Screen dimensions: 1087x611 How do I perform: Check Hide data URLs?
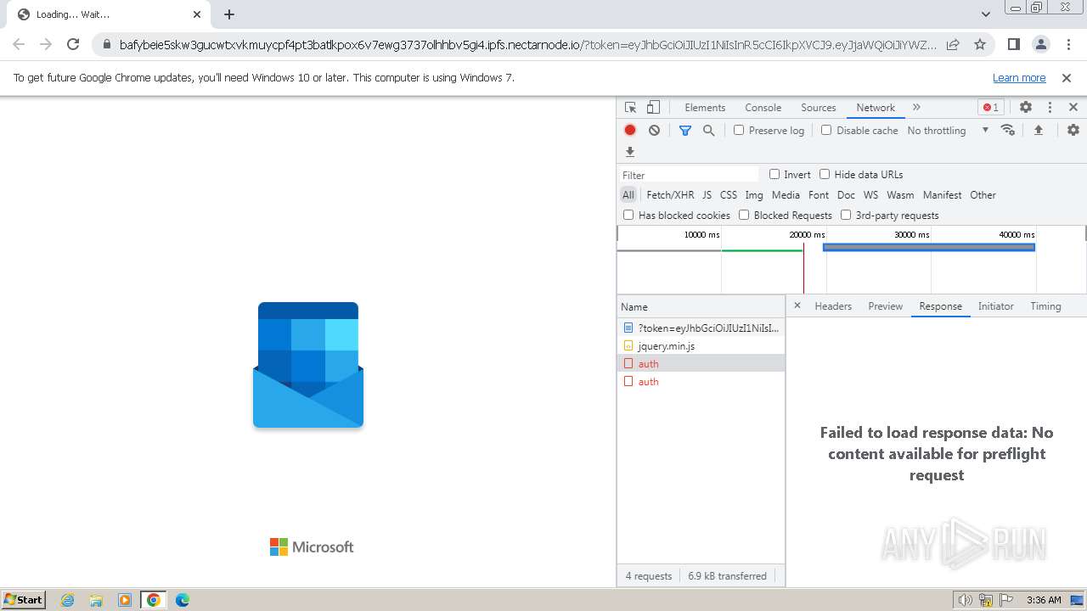825,174
